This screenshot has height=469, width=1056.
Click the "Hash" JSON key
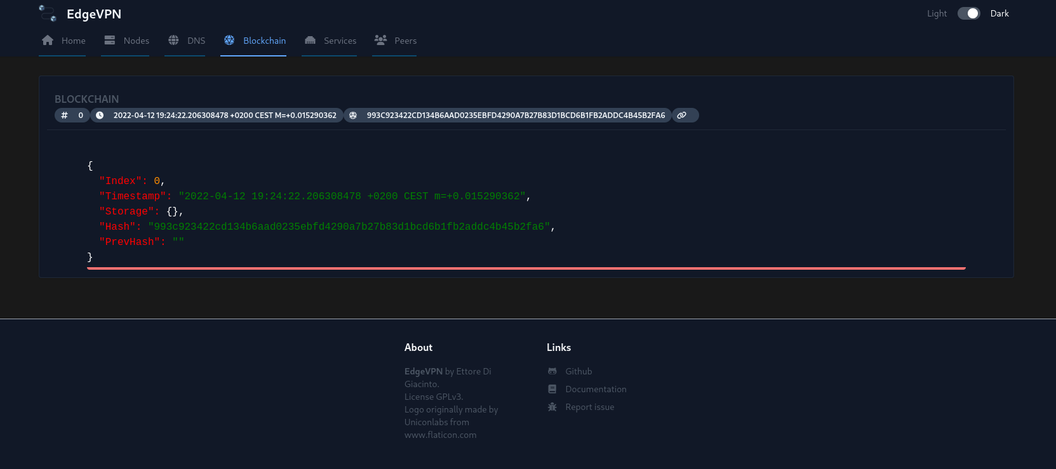(120, 227)
